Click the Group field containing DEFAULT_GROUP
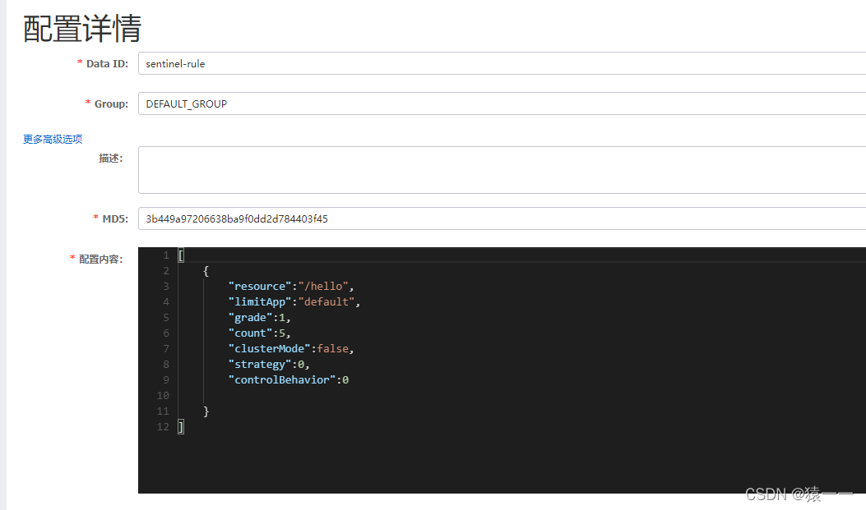The height and width of the screenshot is (510, 866). [x=502, y=103]
